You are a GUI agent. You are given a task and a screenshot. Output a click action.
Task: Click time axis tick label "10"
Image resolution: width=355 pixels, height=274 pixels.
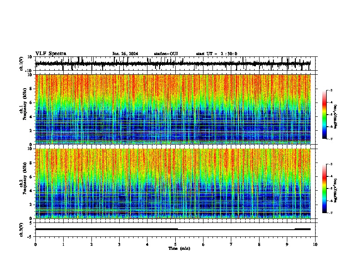click(315, 244)
